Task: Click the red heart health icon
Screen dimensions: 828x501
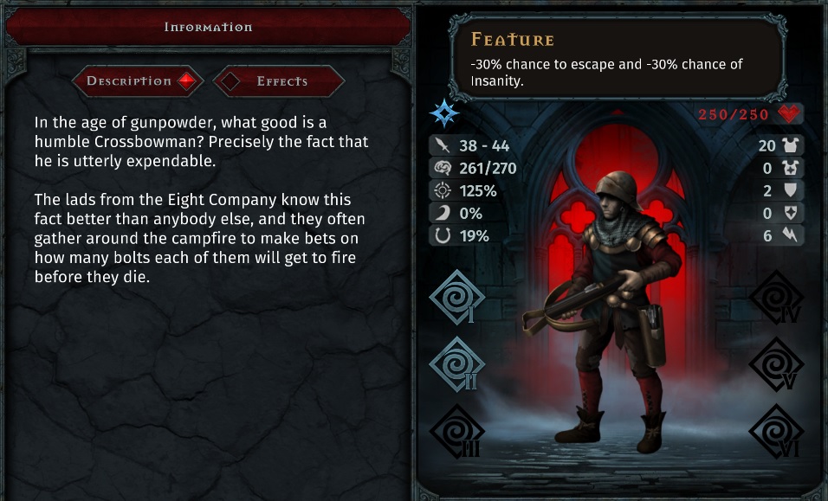Action: point(789,113)
